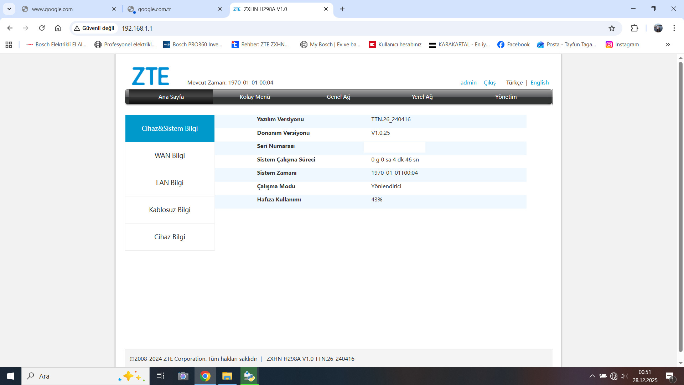684x385 pixels.
Task: Open the My Bosch | Ev ve ba... bookmark
Action: pos(331,45)
